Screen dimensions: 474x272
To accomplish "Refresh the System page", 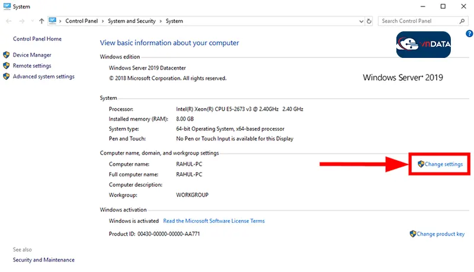I will (369, 21).
